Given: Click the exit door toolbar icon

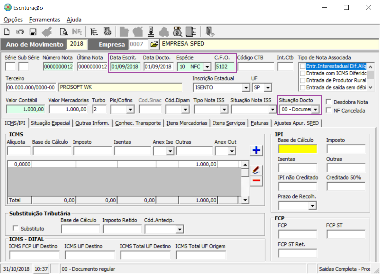Looking at the screenshot, I should pos(210,31).
